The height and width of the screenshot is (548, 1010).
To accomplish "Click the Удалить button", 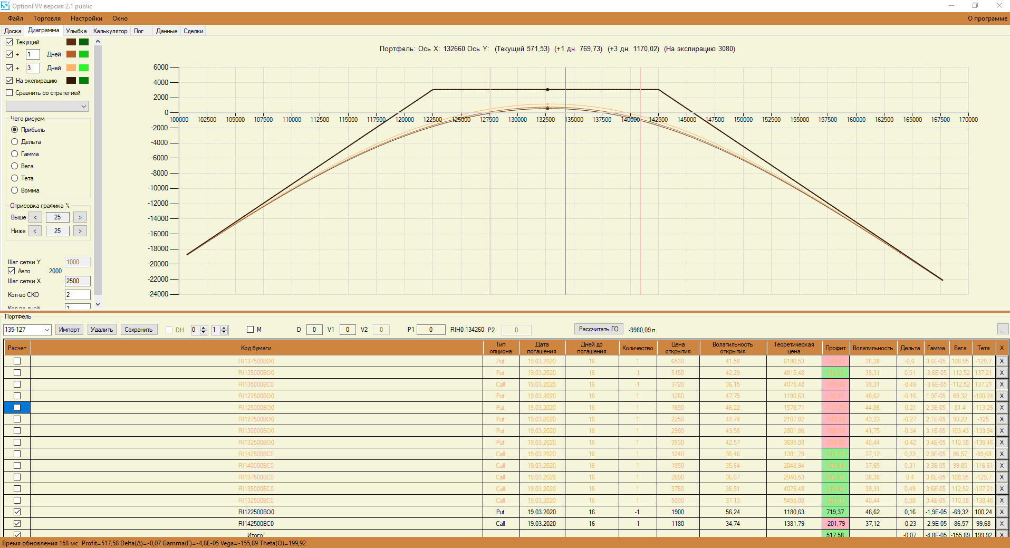I will point(102,330).
